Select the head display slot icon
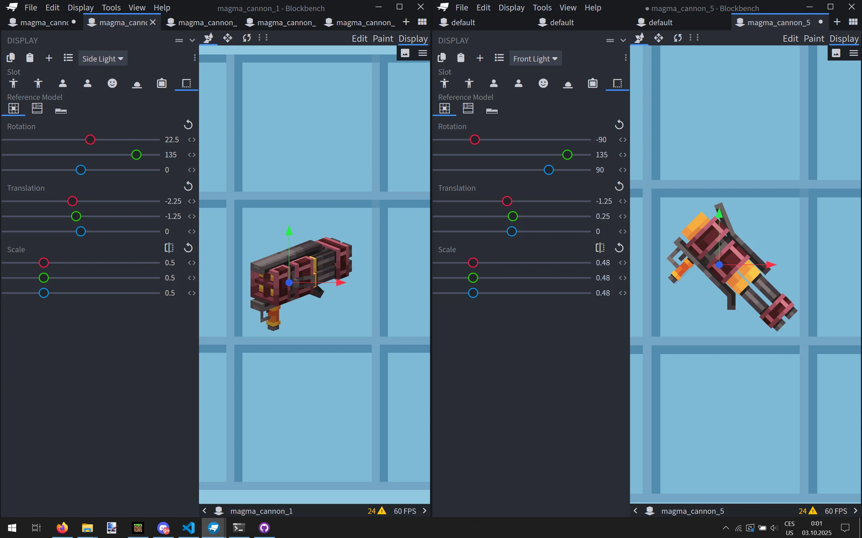This screenshot has width=862, height=538. coord(112,83)
